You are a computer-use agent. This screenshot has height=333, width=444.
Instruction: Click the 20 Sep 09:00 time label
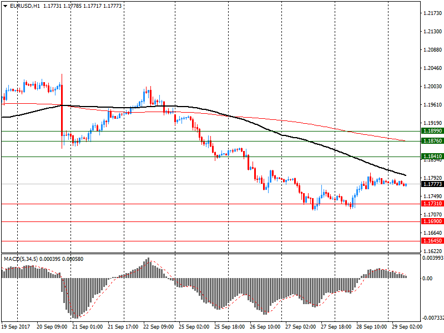click(x=52, y=327)
